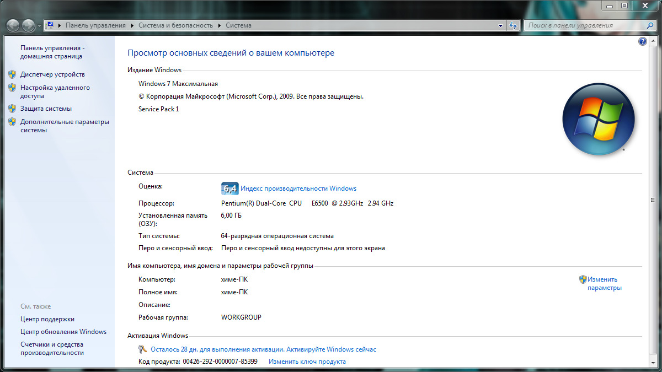This screenshot has height=372, width=662.
Task: Click the processor value Pentium(R) Dual-Core E6500
Action: 307,203
